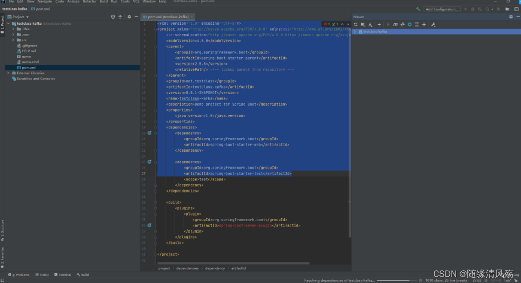Click dependency resolving progress bar
521x283 pixels.
tap(397, 280)
